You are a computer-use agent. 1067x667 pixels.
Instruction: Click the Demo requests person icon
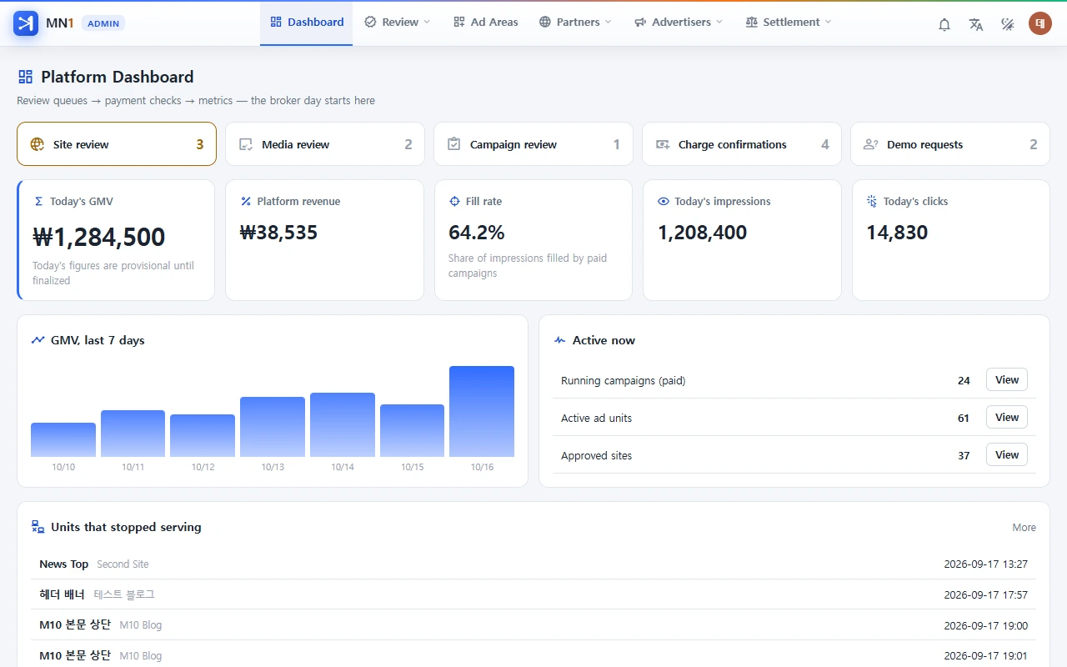click(x=871, y=144)
